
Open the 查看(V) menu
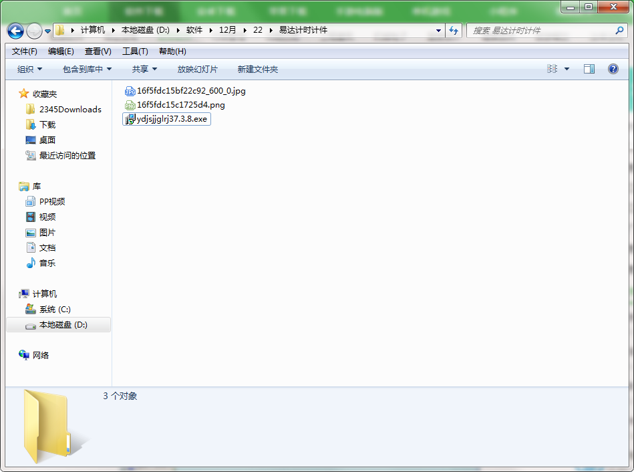[98, 51]
